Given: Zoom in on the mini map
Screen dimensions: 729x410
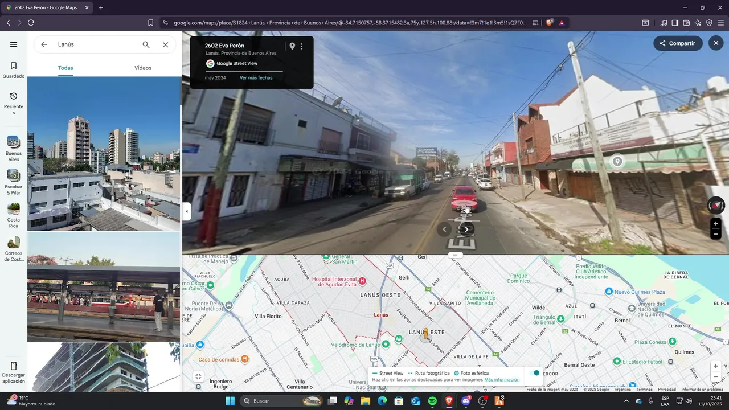Looking at the screenshot, I should 716,366.
